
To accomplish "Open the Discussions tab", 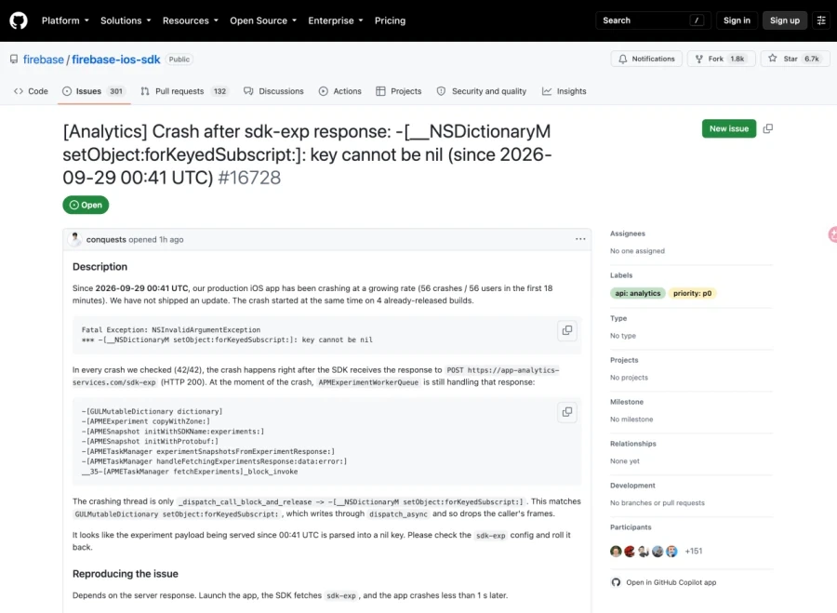I will tap(273, 91).
